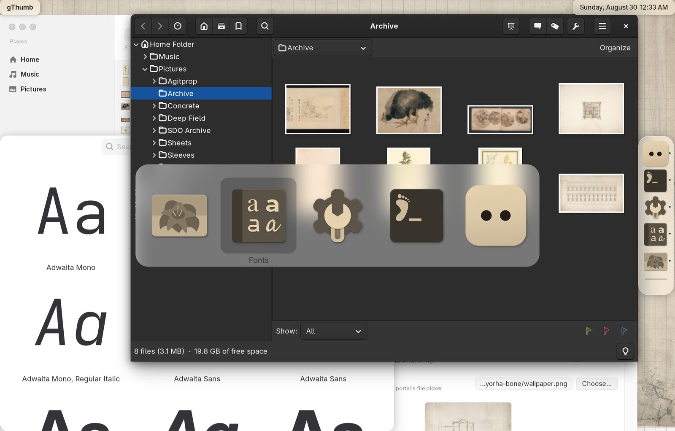Open the gThumb flower icon in dock
Viewport: 675px width, 431px height.
click(x=655, y=261)
